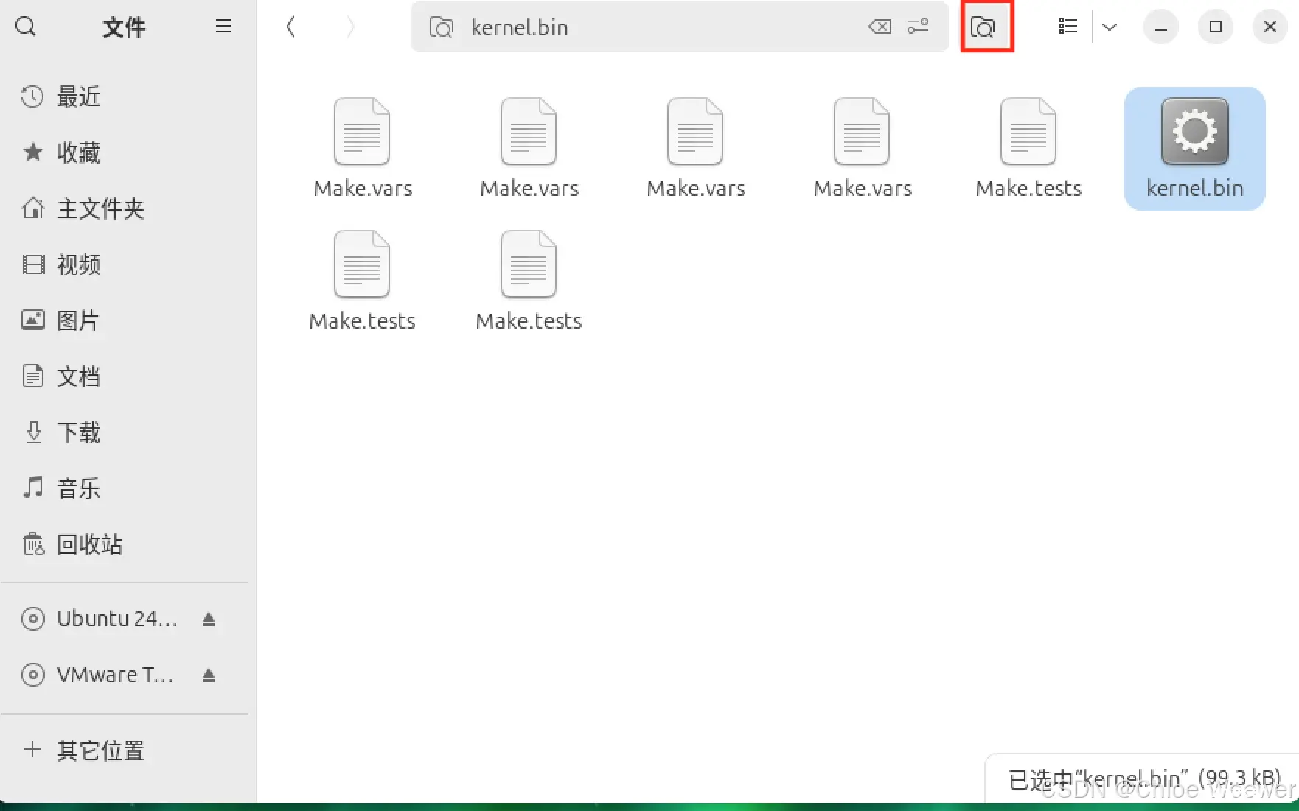Go to 主文件夹 home folder
Image resolution: width=1299 pixels, height=811 pixels.
[128, 208]
